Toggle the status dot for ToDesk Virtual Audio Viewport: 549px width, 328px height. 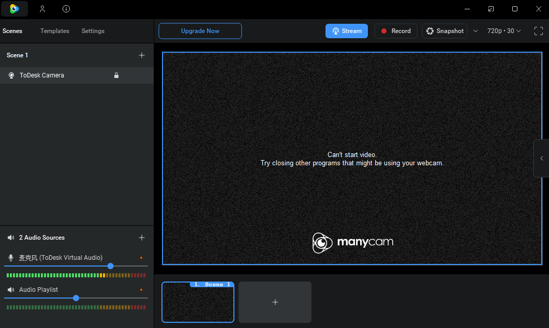click(141, 256)
